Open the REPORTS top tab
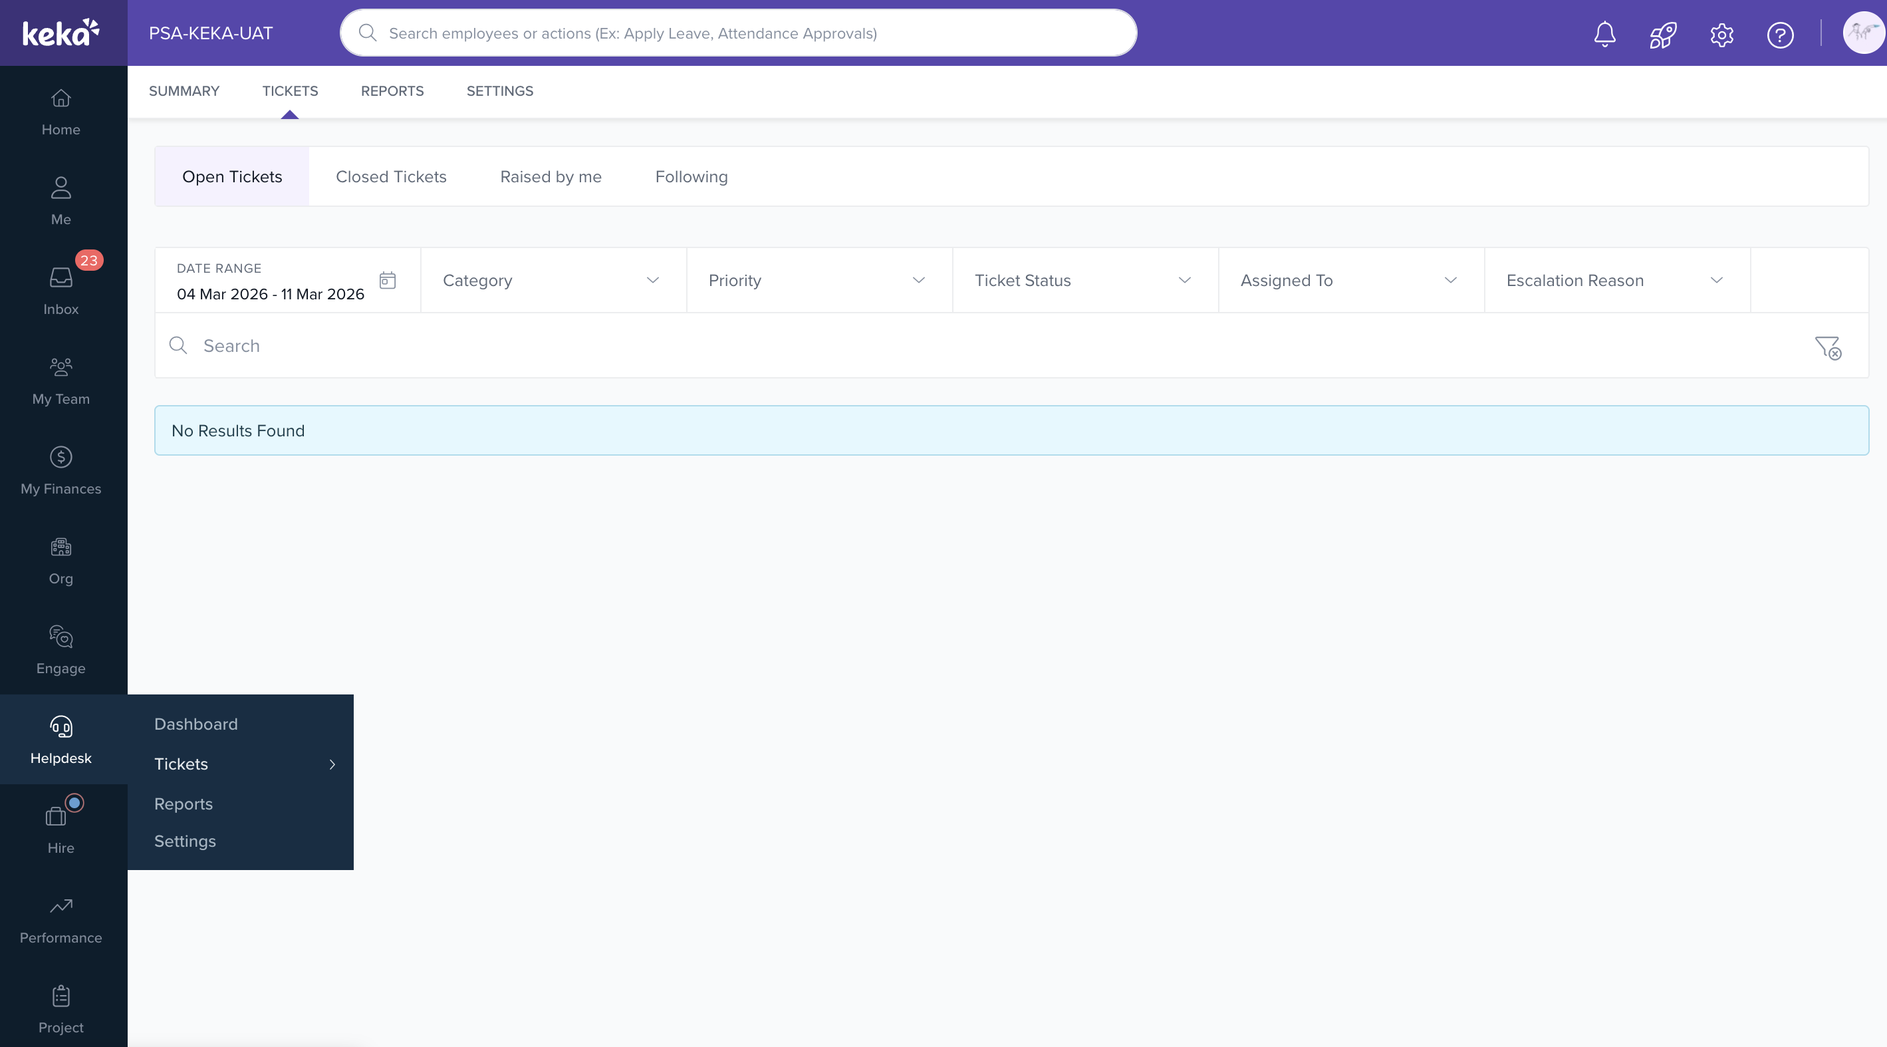The image size is (1887, 1047). pos(392,91)
